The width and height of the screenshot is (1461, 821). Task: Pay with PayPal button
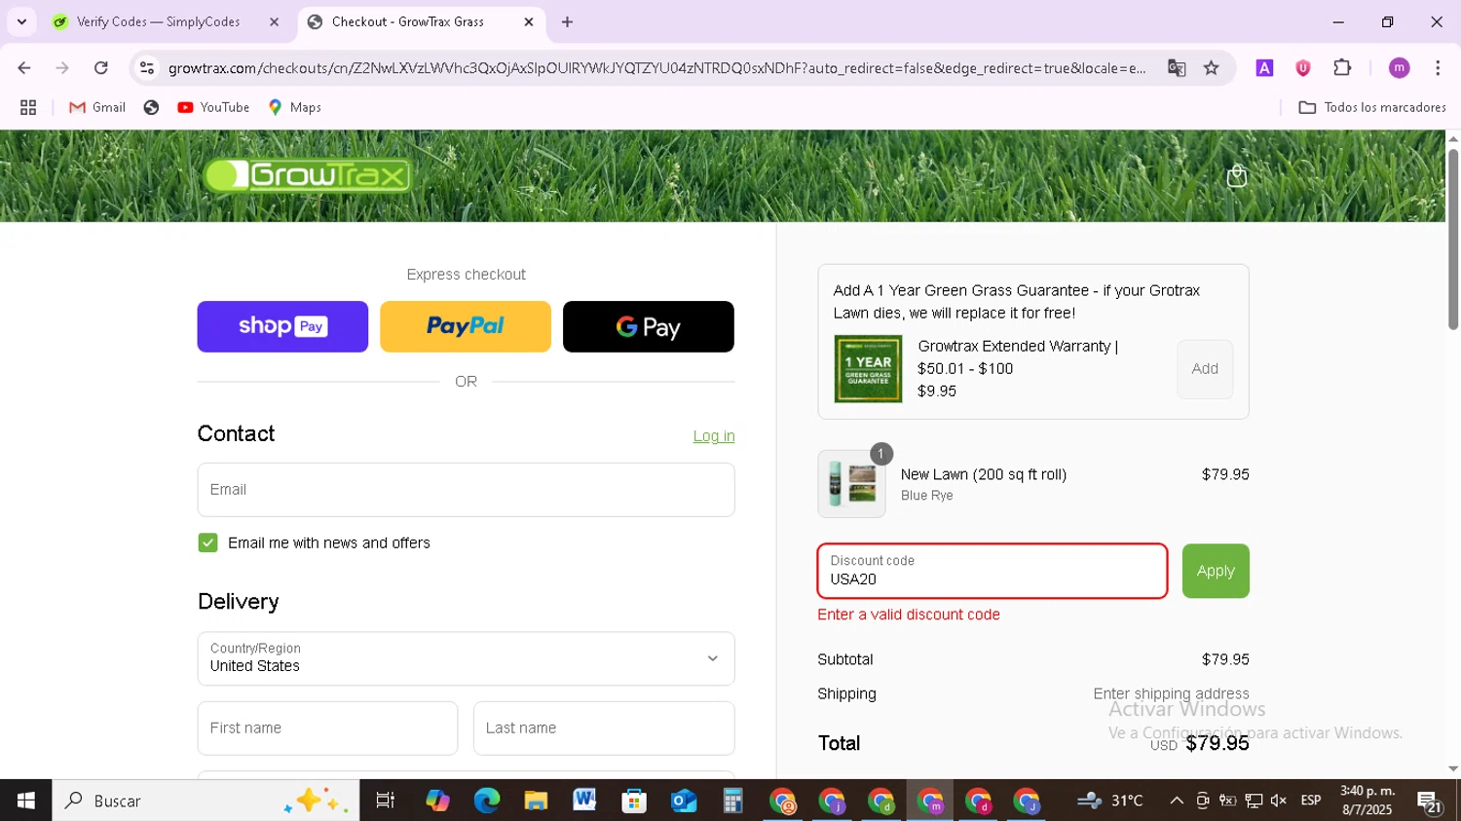(466, 326)
